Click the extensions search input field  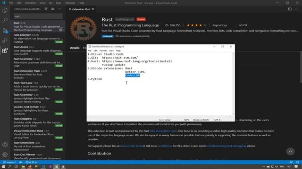pos(38,16)
